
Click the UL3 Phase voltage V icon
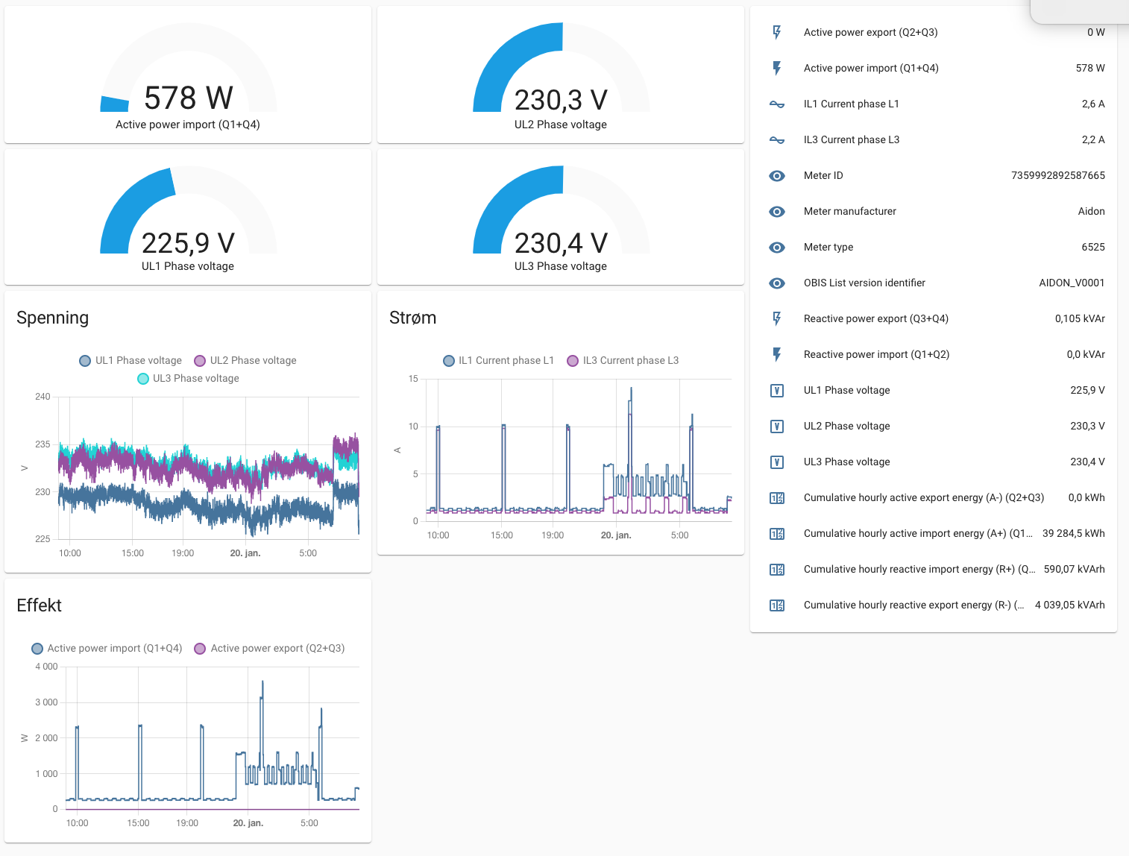tap(777, 462)
